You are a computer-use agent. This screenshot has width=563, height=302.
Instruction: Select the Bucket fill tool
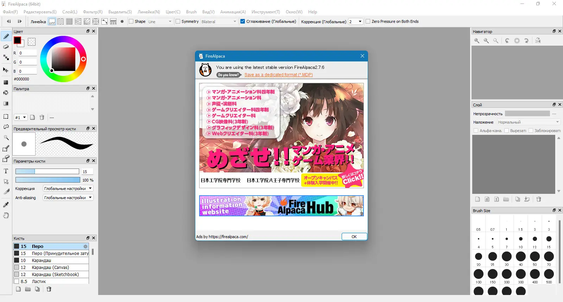tap(6, 93)
